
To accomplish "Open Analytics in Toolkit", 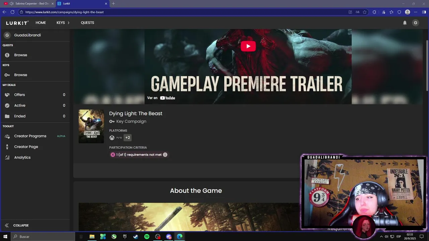I will pyautogui.click(x=35, y=158).
